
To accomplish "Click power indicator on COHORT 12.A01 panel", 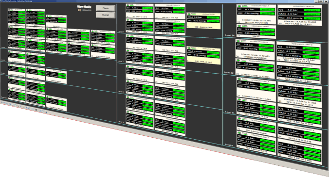I will [238, 41].
